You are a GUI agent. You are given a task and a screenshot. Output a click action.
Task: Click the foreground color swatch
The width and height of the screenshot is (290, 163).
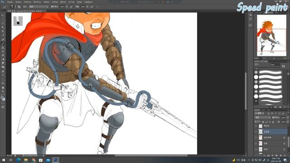[2, 98]
